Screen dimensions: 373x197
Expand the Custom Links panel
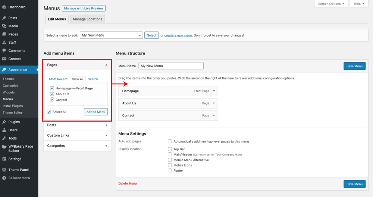77,135
